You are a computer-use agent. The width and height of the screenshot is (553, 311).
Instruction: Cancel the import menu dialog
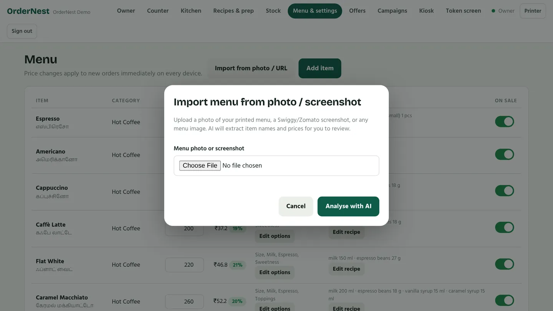coord(296,206)
